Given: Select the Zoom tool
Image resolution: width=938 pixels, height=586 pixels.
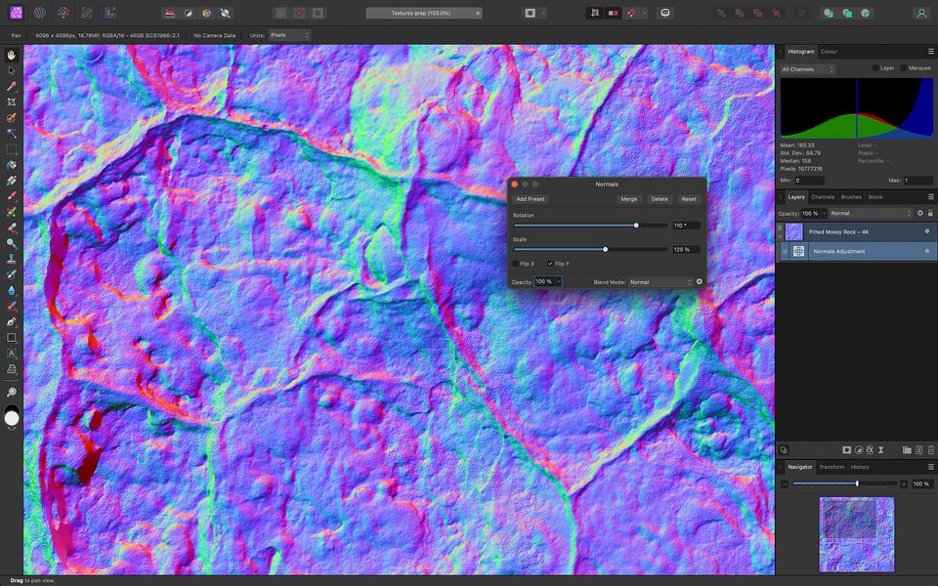Looking at the screenshot, I should click(x=13, y=391).
